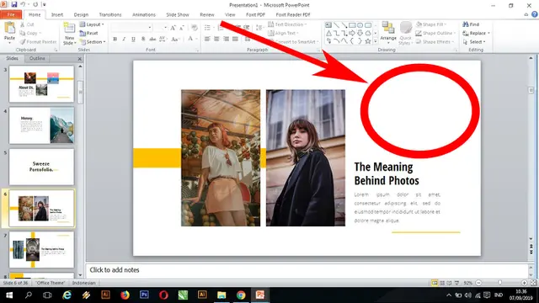The width and height of the screenshot is (539, 303).
Task: Click Shape Effects button
Action: (435, 42)
